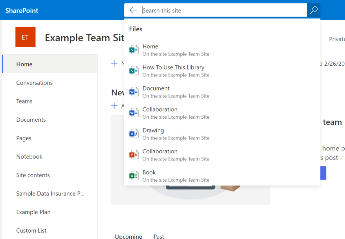345x239 pixels.
Task: Open the Document search result
Action: (222, 92)
